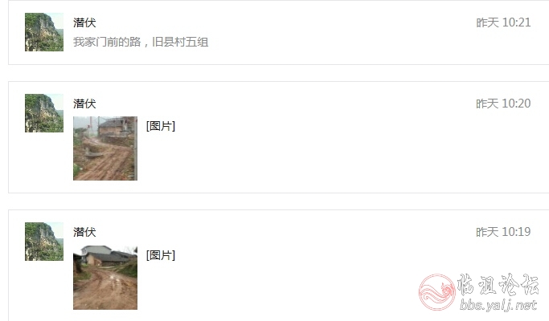Click the red circular wave forum logo

point(437,292)
